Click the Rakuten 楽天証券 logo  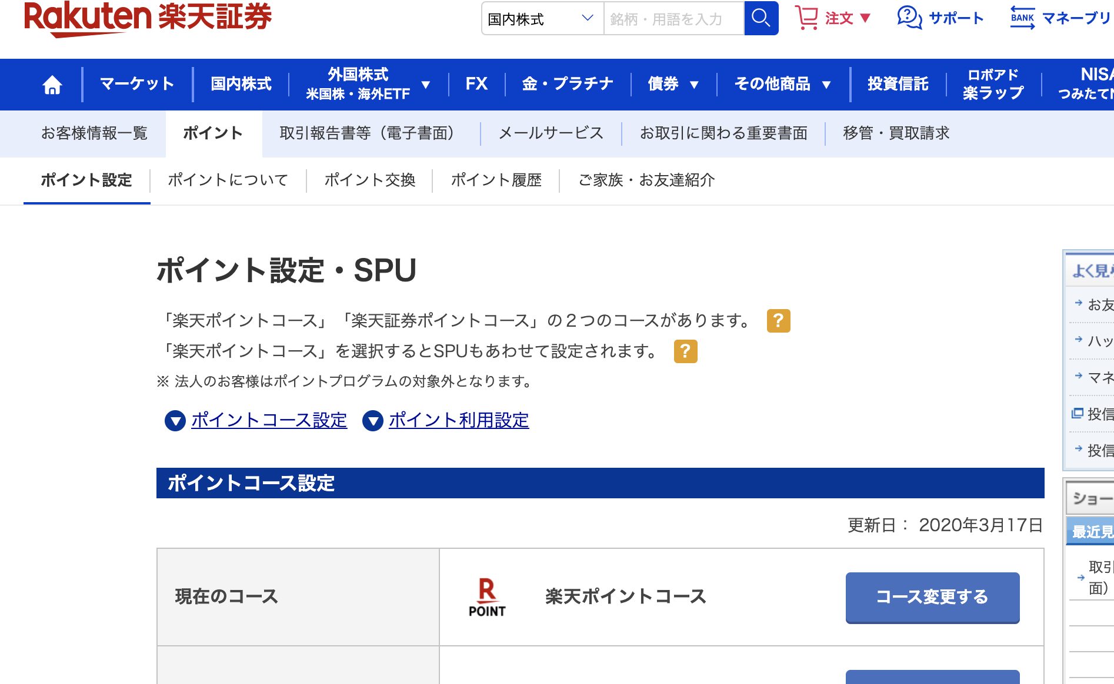[x=148, y=18]
